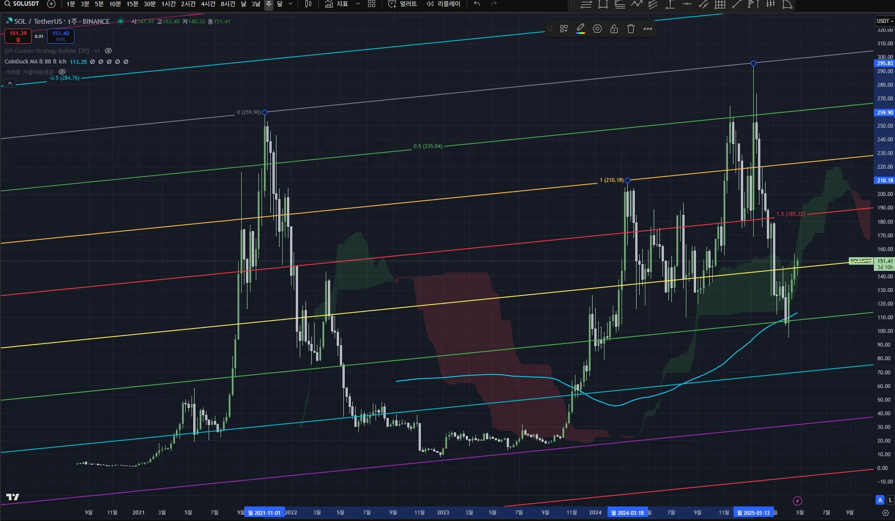
Task: Click the CoinDuck MA & BB & Ich indicator name
Action: [35, 62]
